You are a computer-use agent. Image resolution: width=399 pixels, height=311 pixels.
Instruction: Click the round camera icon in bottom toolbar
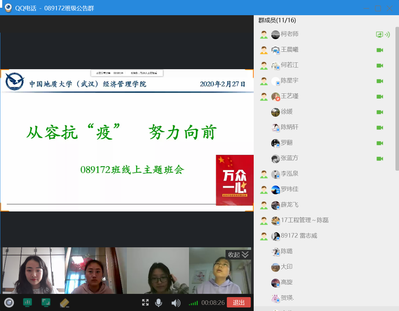pos(9,303)
